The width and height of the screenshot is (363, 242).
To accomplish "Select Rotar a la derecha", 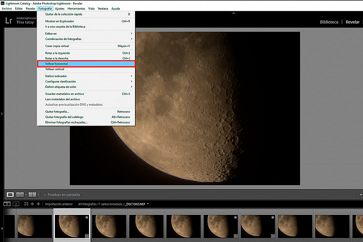I will tap(86, 58).
